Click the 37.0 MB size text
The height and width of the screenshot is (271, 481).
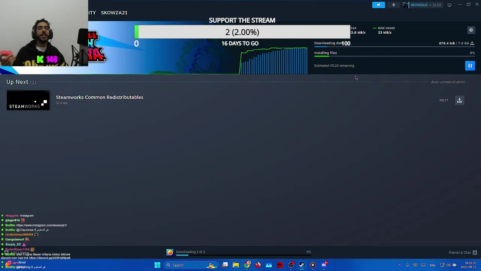(62, 103)
